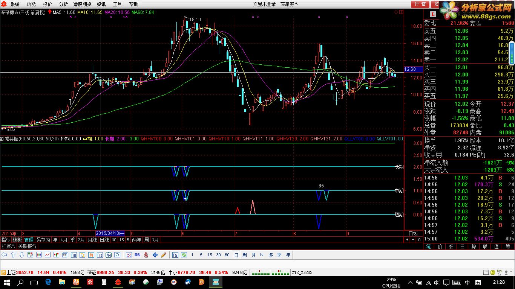
Task: Select the blue four-way move arrows icon
Action: click(x=155, y=255)
